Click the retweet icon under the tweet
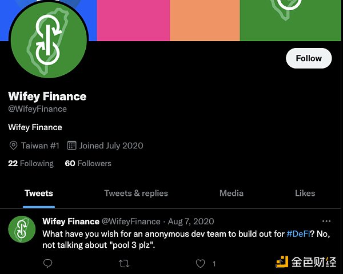The height and width of the screenshot is (274, 343). pos(123,263)
